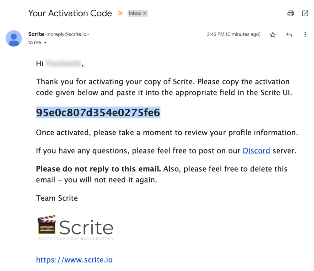Click the reply arrow icon

(x=289, y=34)
